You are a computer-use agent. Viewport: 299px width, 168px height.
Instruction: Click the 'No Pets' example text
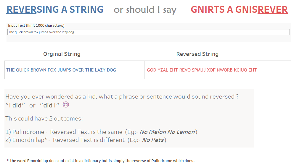pyautogui.click(x=153, y=140)
